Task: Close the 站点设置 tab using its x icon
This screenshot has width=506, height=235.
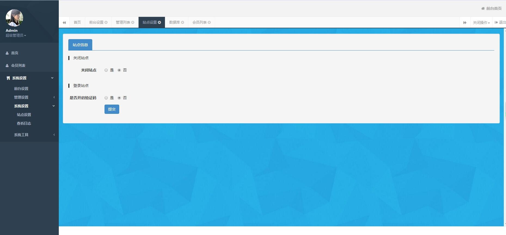Action: [x=160, y=23]
